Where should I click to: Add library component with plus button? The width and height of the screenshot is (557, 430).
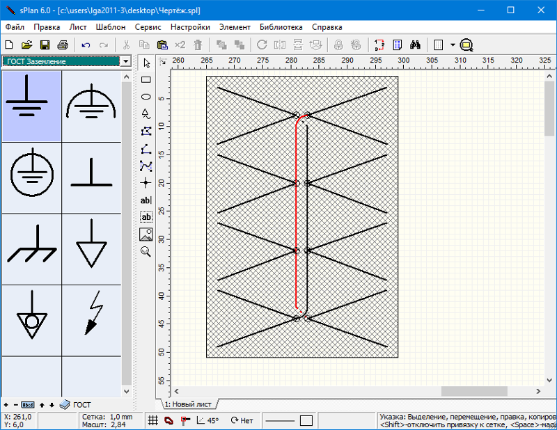tap(6, 405)
